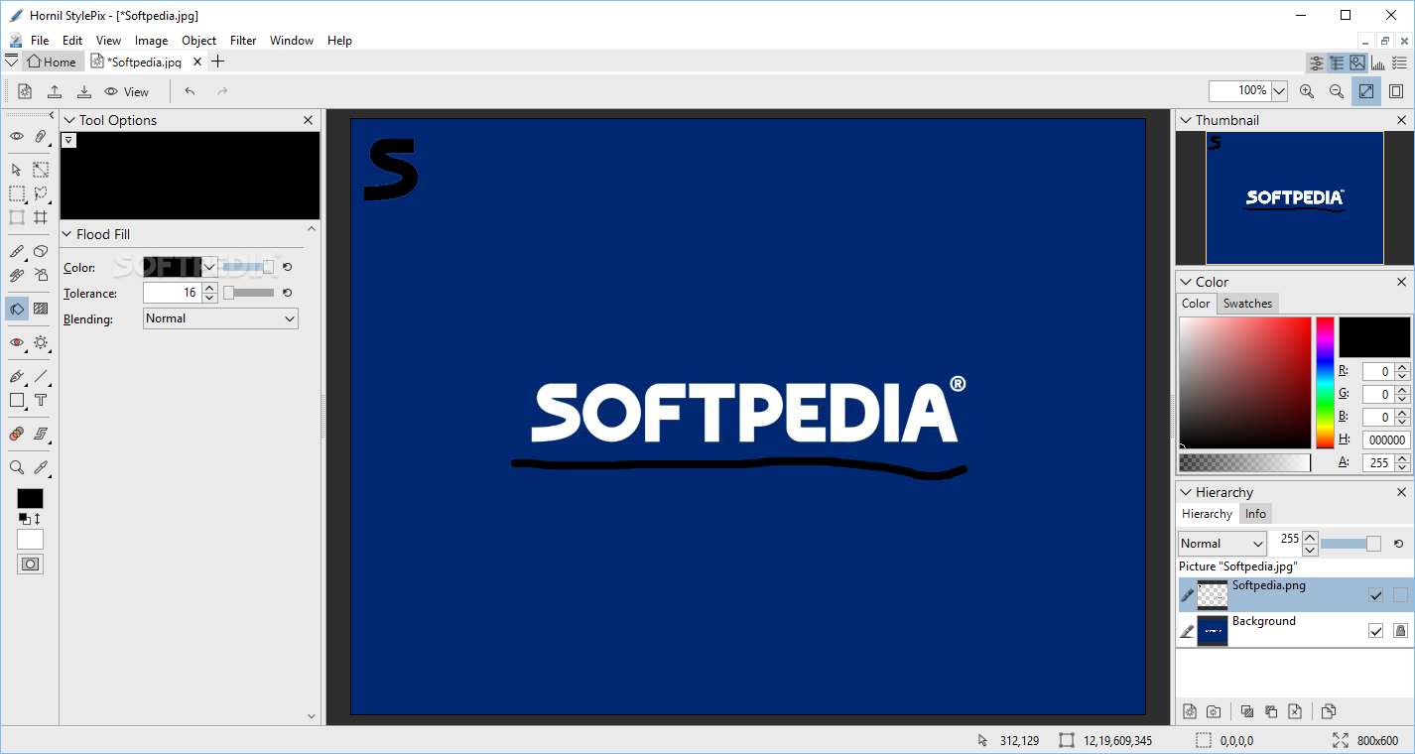Uncheck visibility of Softpedia.png layer

click(1375, 595)
